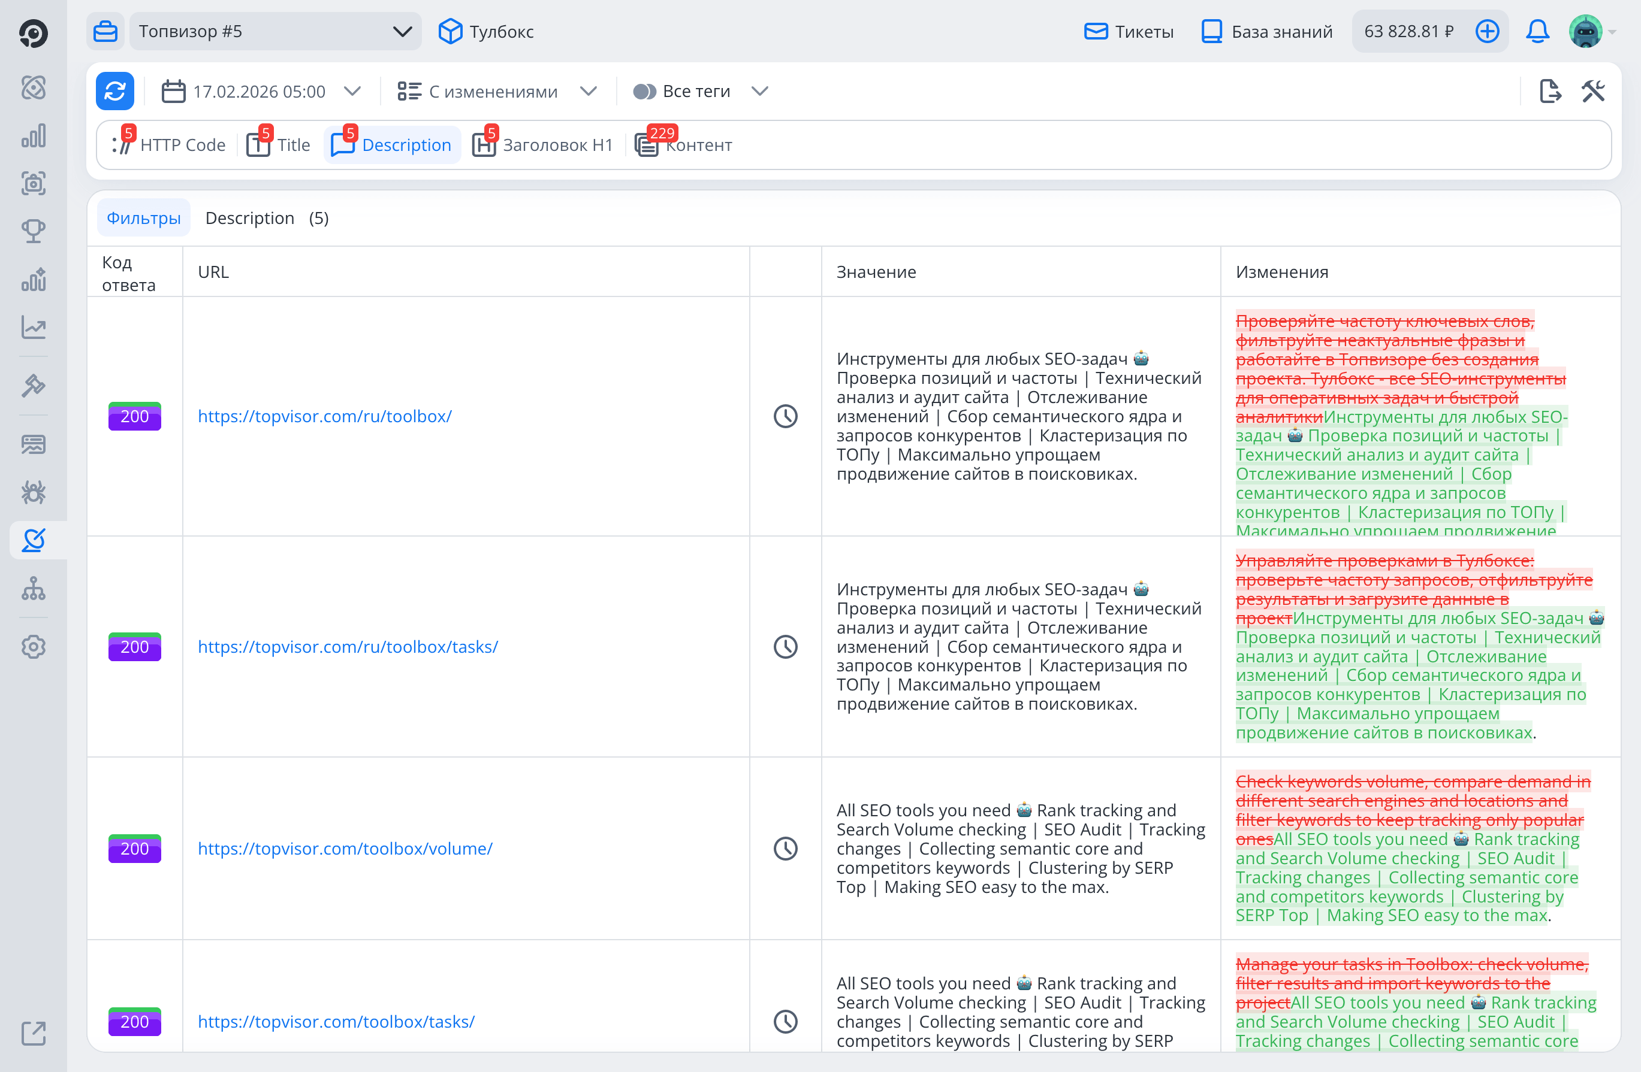Add funds with the plus circle icon
The image size is (1641, 1072).
point(1486,31)
